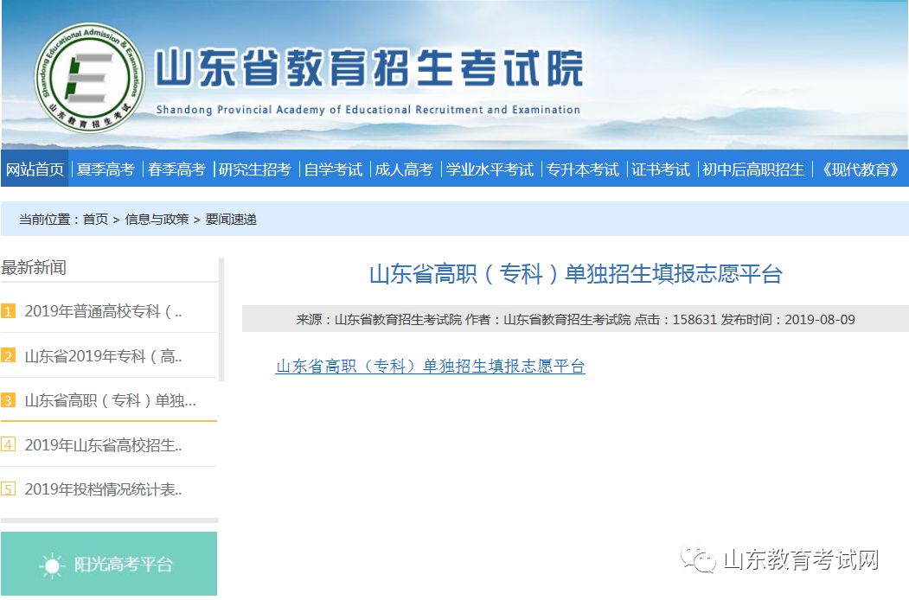Click the circular academy logo emblem

click(x=88, y=77)
